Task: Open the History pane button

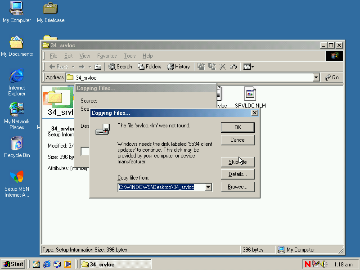Action: click(178, 67)
